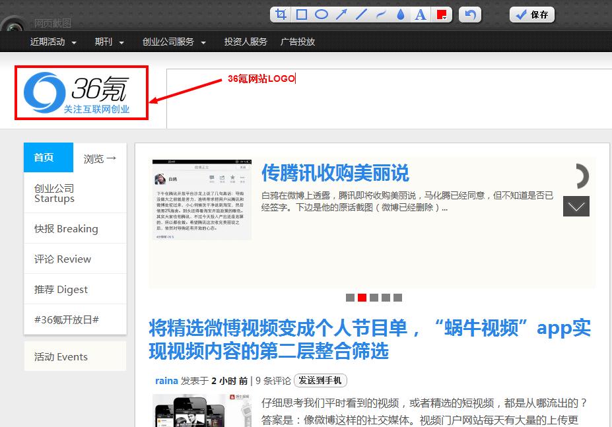
Task: Select the rectangle drawing tool
Action: pyautogui.click(x=301, y=15)
